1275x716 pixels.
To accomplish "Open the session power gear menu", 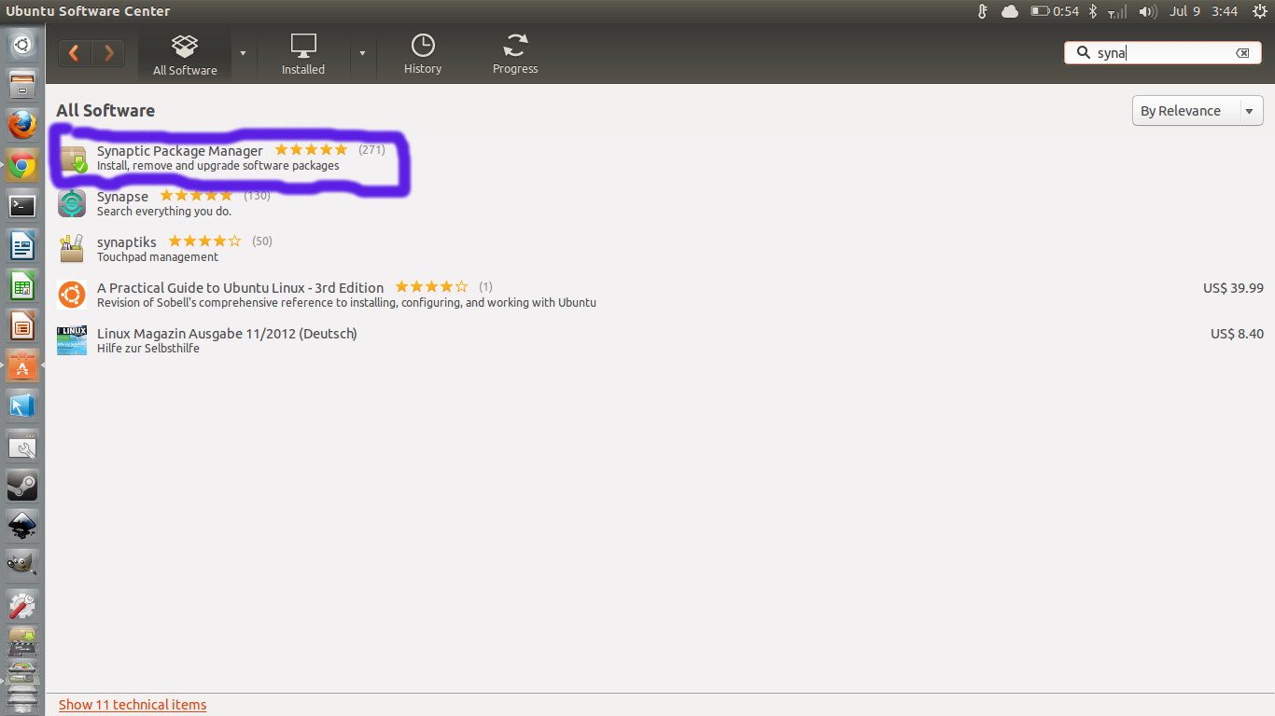I will pyautogui.click(x=1260, y=11).
